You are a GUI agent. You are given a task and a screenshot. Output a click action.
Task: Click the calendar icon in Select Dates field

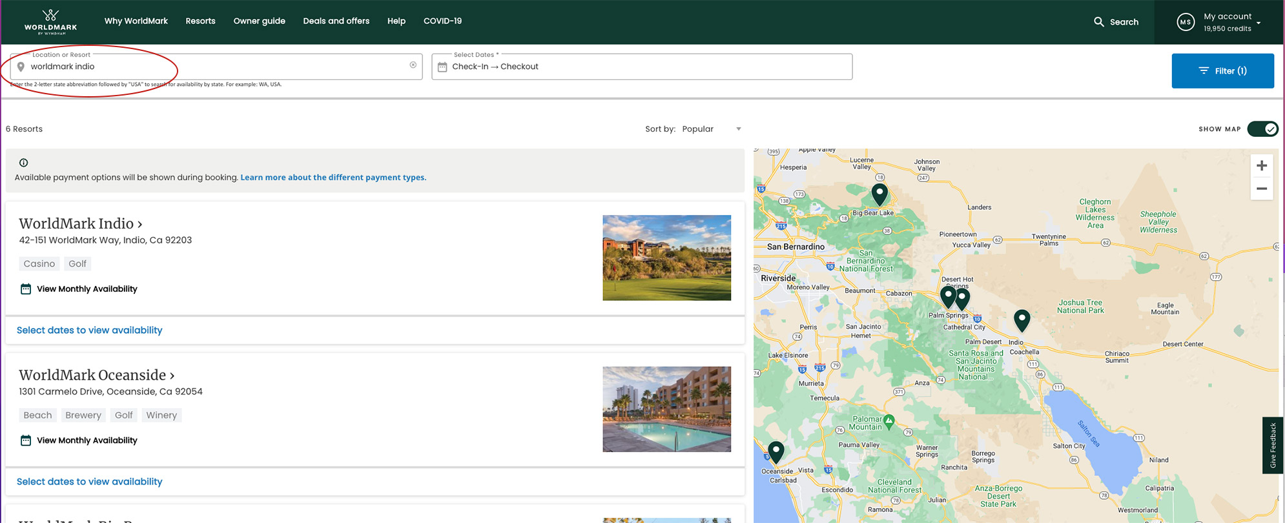tap(442, 67)
